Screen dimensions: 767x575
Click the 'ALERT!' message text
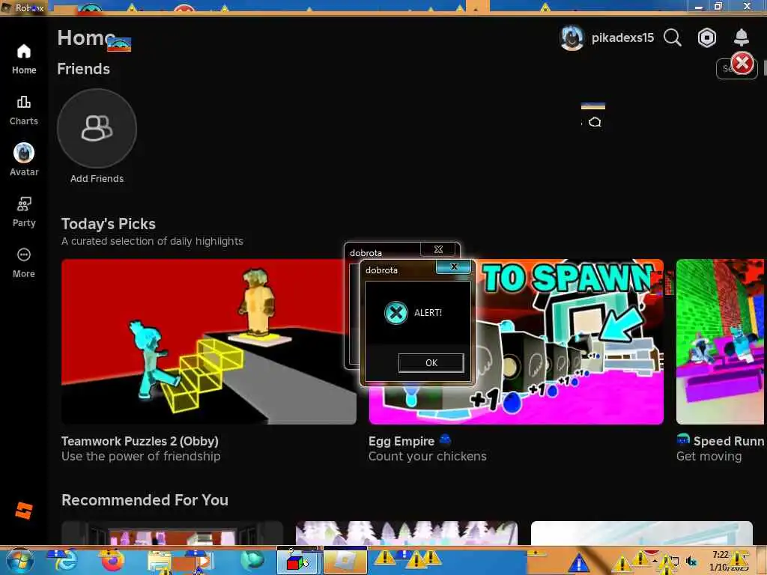coord(428,312)
